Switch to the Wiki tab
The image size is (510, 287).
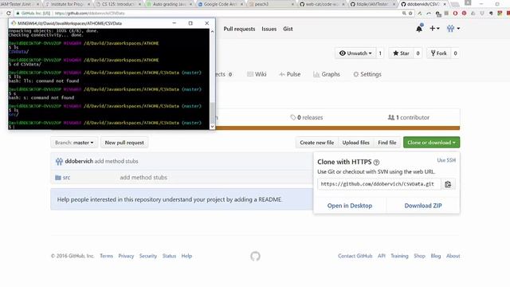coord(257,74)
